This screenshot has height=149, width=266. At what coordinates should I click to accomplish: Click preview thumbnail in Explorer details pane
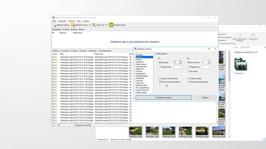pyautogui.click(x=241, y=64)
